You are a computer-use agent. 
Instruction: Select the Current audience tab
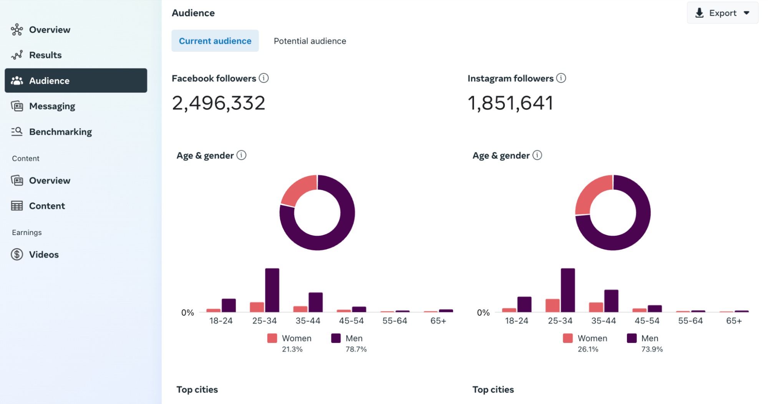click(215, 41)
